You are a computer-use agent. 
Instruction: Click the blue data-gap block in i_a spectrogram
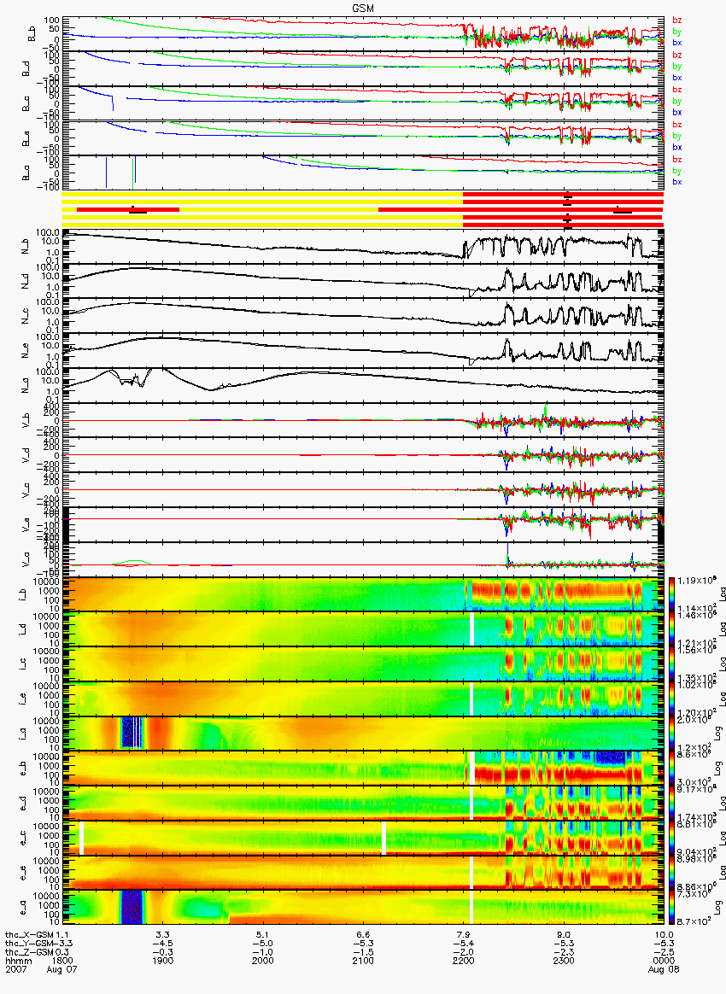point(131,733)
